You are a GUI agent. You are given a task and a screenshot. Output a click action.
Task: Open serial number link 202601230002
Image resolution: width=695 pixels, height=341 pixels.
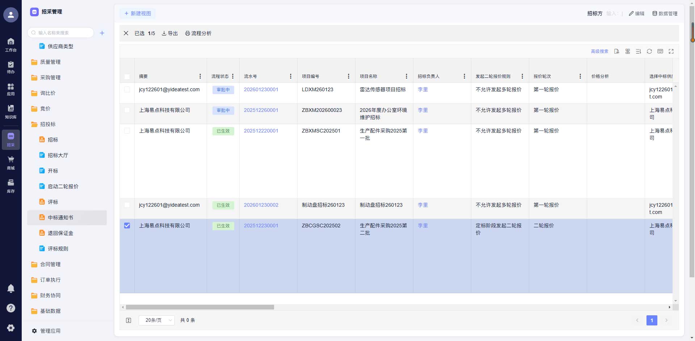coord(261,205)
